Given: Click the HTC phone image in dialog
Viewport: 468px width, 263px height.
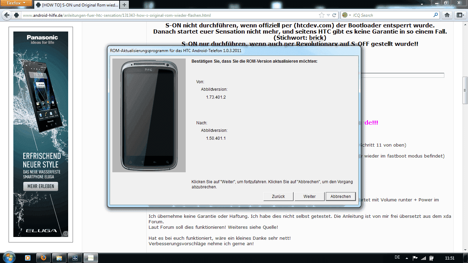Looking at the screenshot, I should 149,115.
